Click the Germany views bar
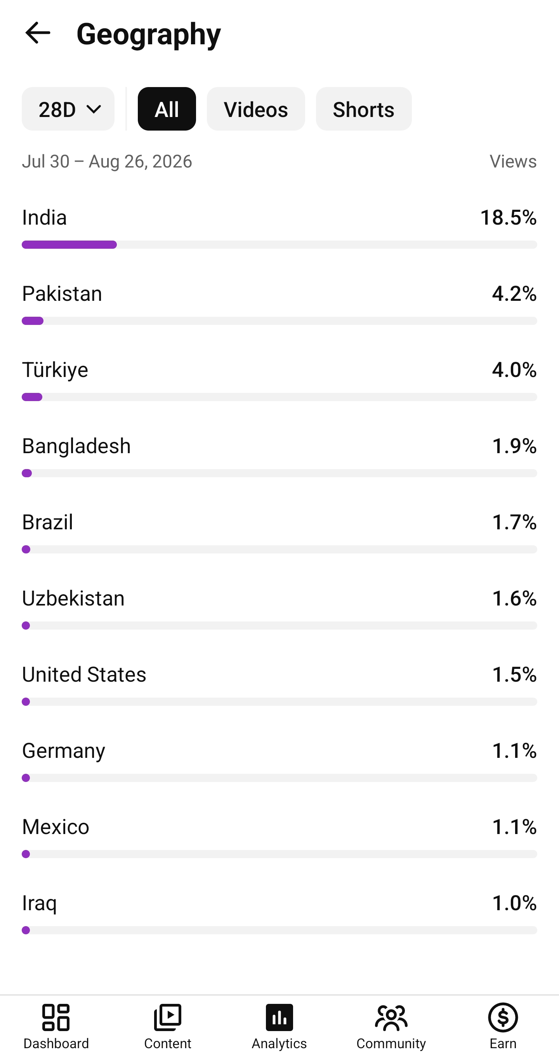The width and height of the screenshot is (559, 1061). click(279, 778)
